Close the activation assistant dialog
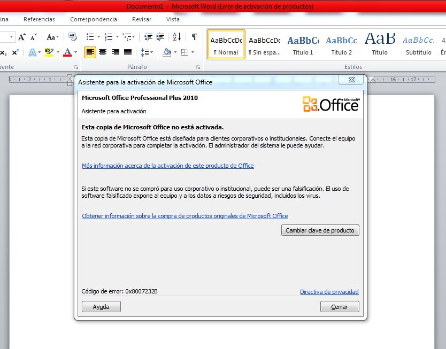 [351, 80]
